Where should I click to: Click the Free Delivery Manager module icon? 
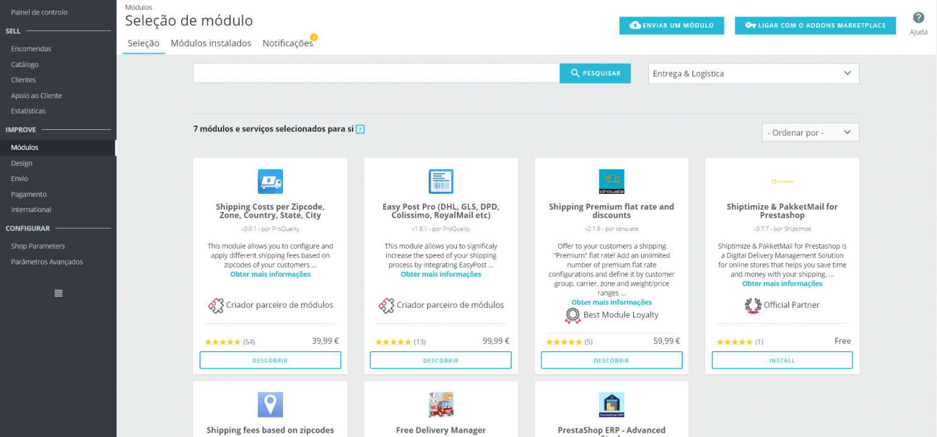tap(441, 405)
